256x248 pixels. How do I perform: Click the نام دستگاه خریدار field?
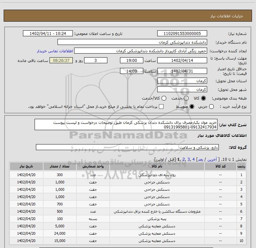(x=132, y=42)
